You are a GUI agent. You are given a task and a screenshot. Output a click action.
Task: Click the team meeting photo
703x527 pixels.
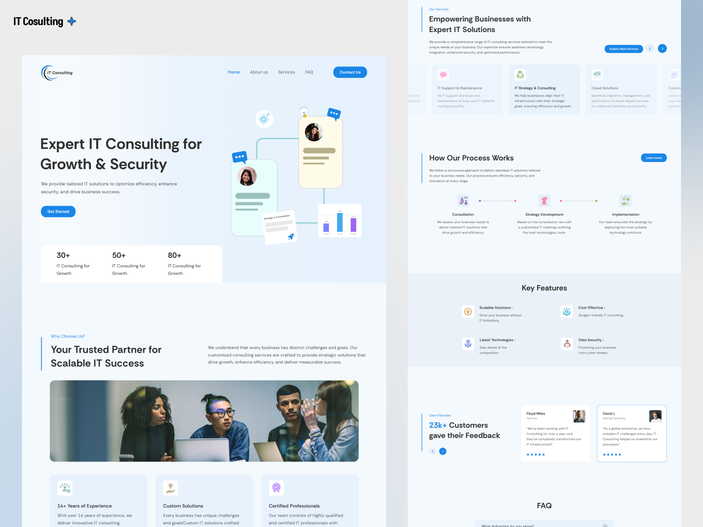point(204,421)
